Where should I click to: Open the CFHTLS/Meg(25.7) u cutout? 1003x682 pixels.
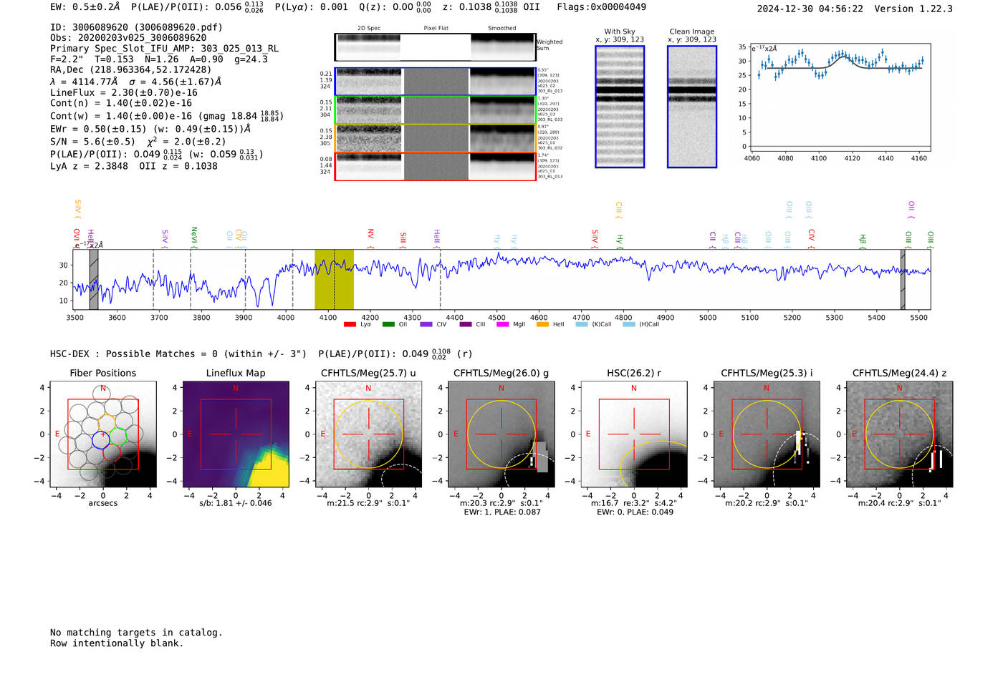pos(368,434)
